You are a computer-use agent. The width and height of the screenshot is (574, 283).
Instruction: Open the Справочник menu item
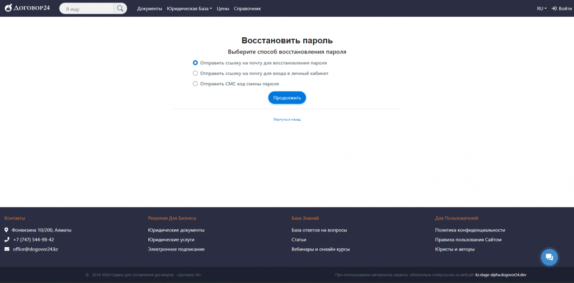pos(247,9)
